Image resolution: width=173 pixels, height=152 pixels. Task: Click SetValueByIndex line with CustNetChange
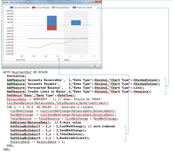click(63, 127)
